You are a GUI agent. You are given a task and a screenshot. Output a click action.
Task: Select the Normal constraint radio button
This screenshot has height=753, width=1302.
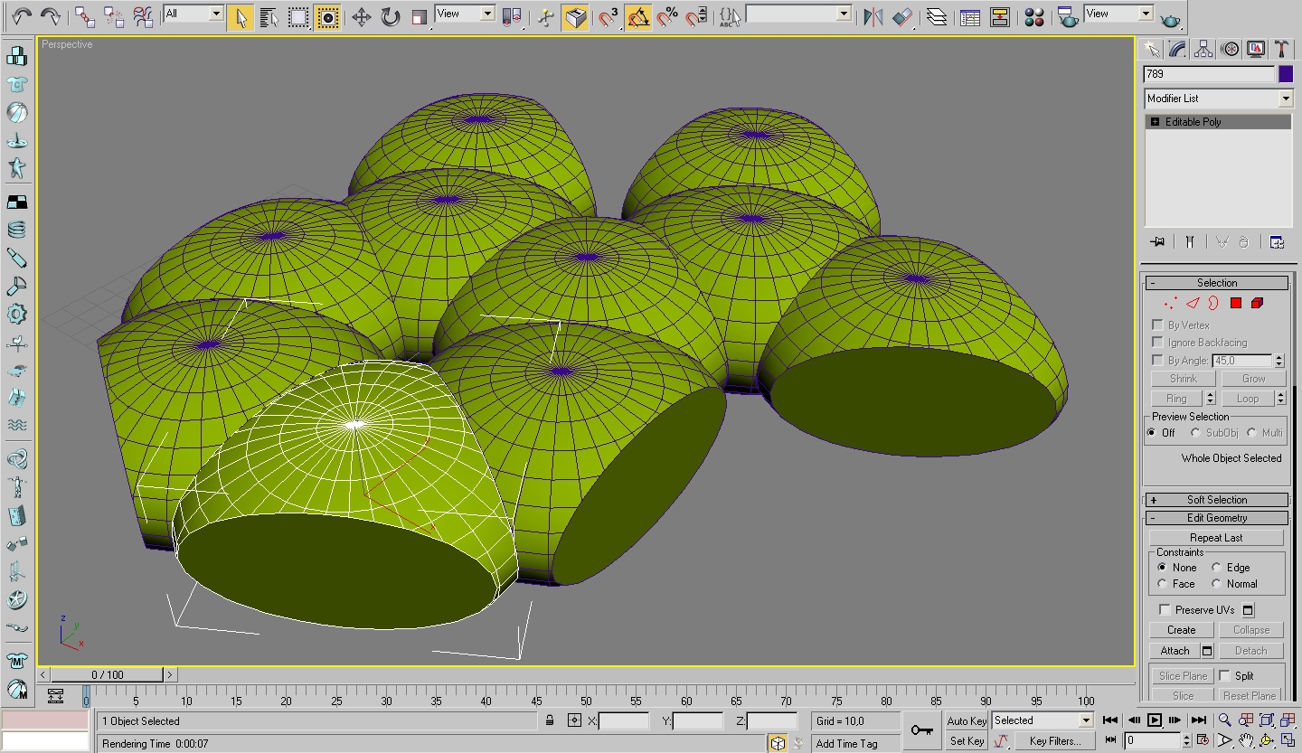(x=1216, y=583)
